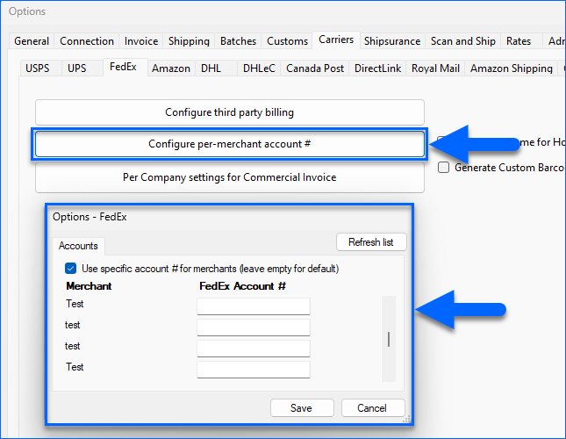Open the Invoice tab
Image resolution: width=566 pixels, height=439 pixels.
click(x=141, y=41)
